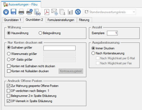
Task: Export to PDF with the Acrobat icon
Action: pyautogui.click(x=47, y=12)
